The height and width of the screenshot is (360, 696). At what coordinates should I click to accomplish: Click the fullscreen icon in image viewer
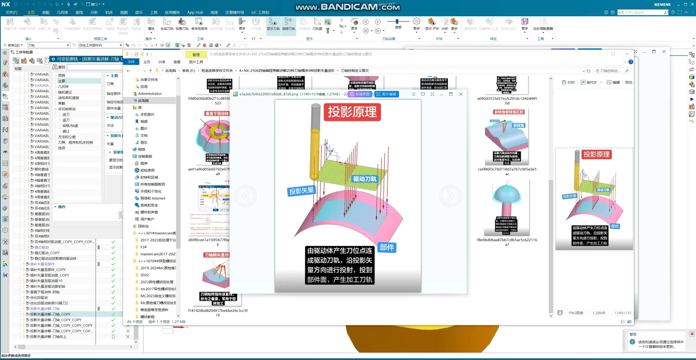pyautogui.click(x=432, y=94)
